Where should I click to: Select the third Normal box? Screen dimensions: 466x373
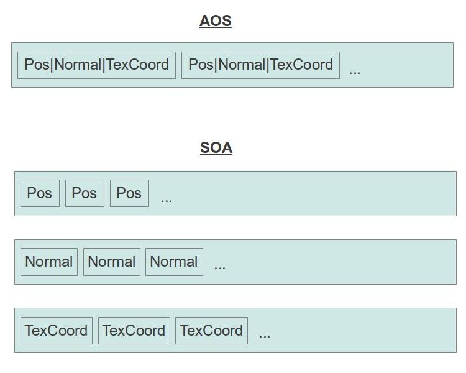pos(174,262)
